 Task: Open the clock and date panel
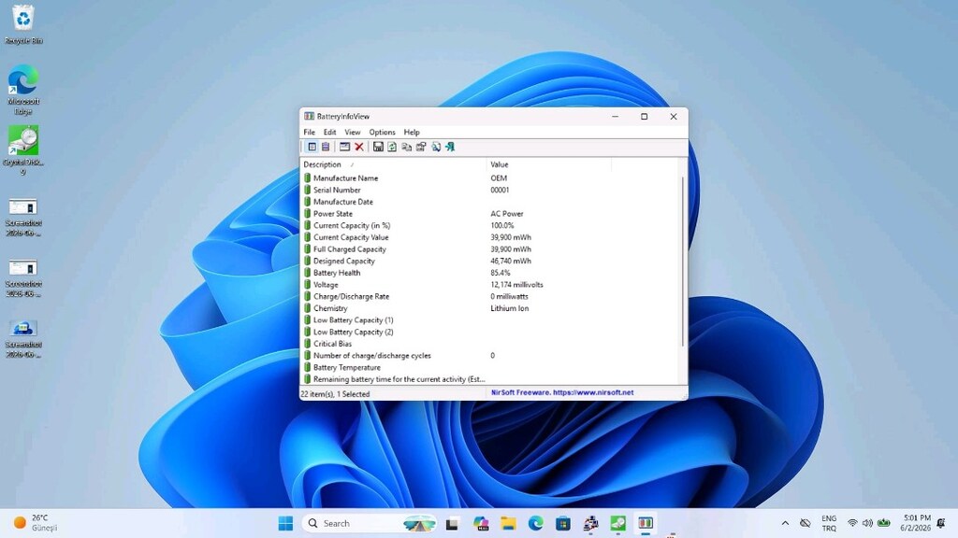point(915,523)
